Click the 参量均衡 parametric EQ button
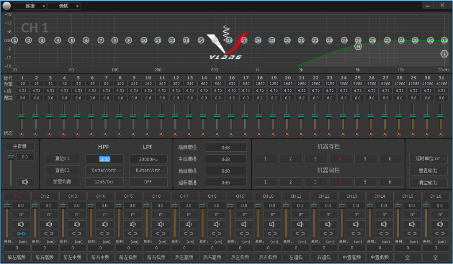The height and width of the screenshot is (264, 453). (62, 182)
